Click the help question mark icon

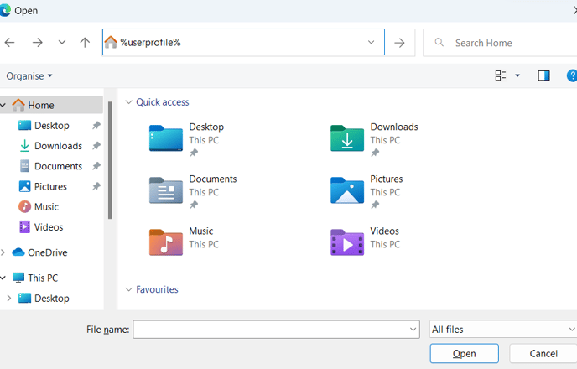coord(572,75)
